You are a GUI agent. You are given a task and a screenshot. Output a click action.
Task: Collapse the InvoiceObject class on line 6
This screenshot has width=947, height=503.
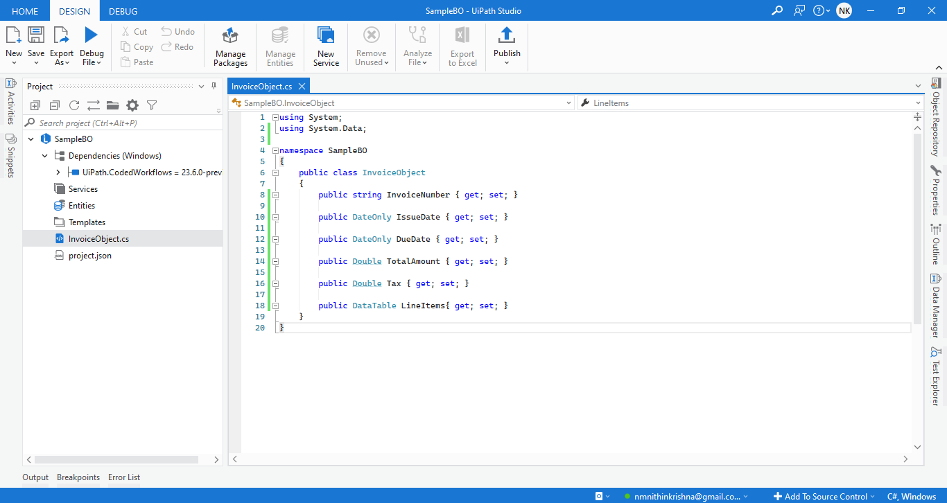coord(275,173)
